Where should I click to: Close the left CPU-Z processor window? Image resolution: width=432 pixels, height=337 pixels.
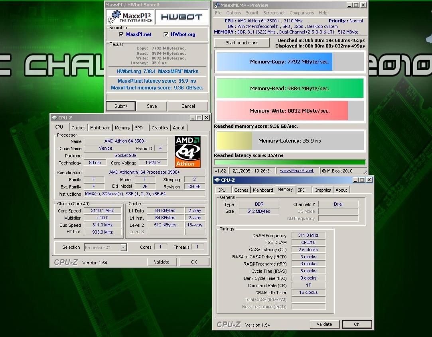(207, 118)
